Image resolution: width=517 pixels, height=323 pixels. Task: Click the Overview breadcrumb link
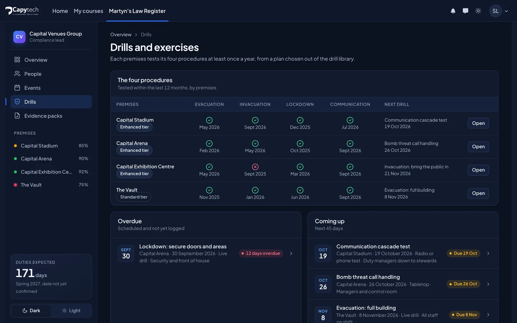click(x=121, y=35)
